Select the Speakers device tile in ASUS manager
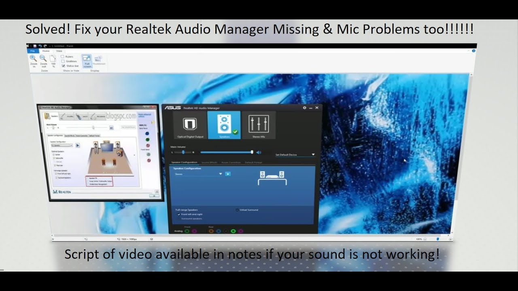The image size is (518, 291). click(x=224, y=125)
